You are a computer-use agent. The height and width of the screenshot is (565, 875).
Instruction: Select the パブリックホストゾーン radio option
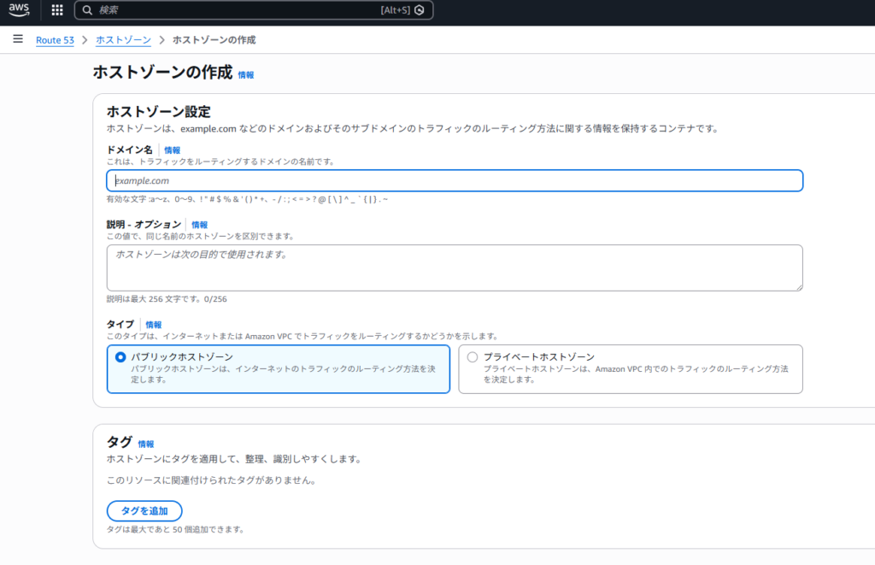click(x=120, y=357)
